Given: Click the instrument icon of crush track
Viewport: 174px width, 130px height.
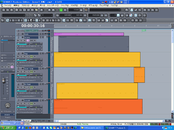Looking at the screenshot, I should click(23, 101).
